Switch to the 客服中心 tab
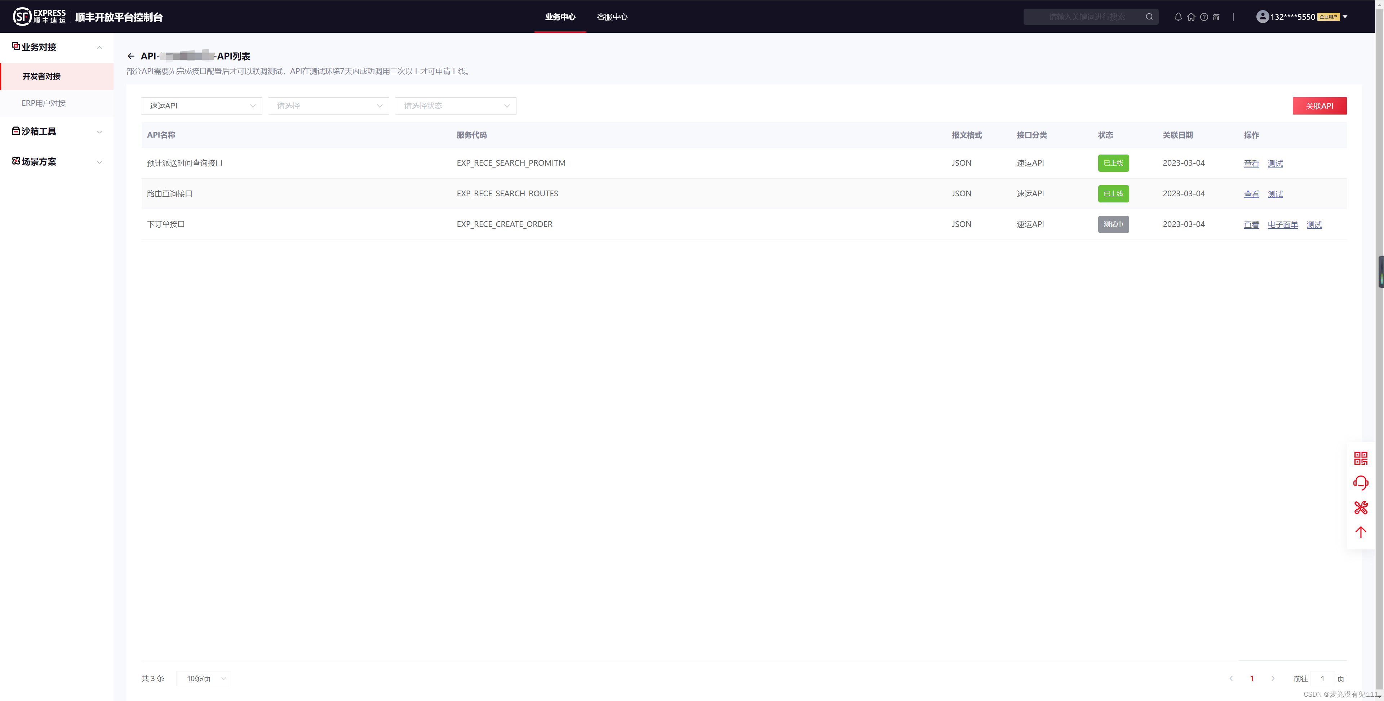This screenshot has width=1384, height=701. pos(612,17)
